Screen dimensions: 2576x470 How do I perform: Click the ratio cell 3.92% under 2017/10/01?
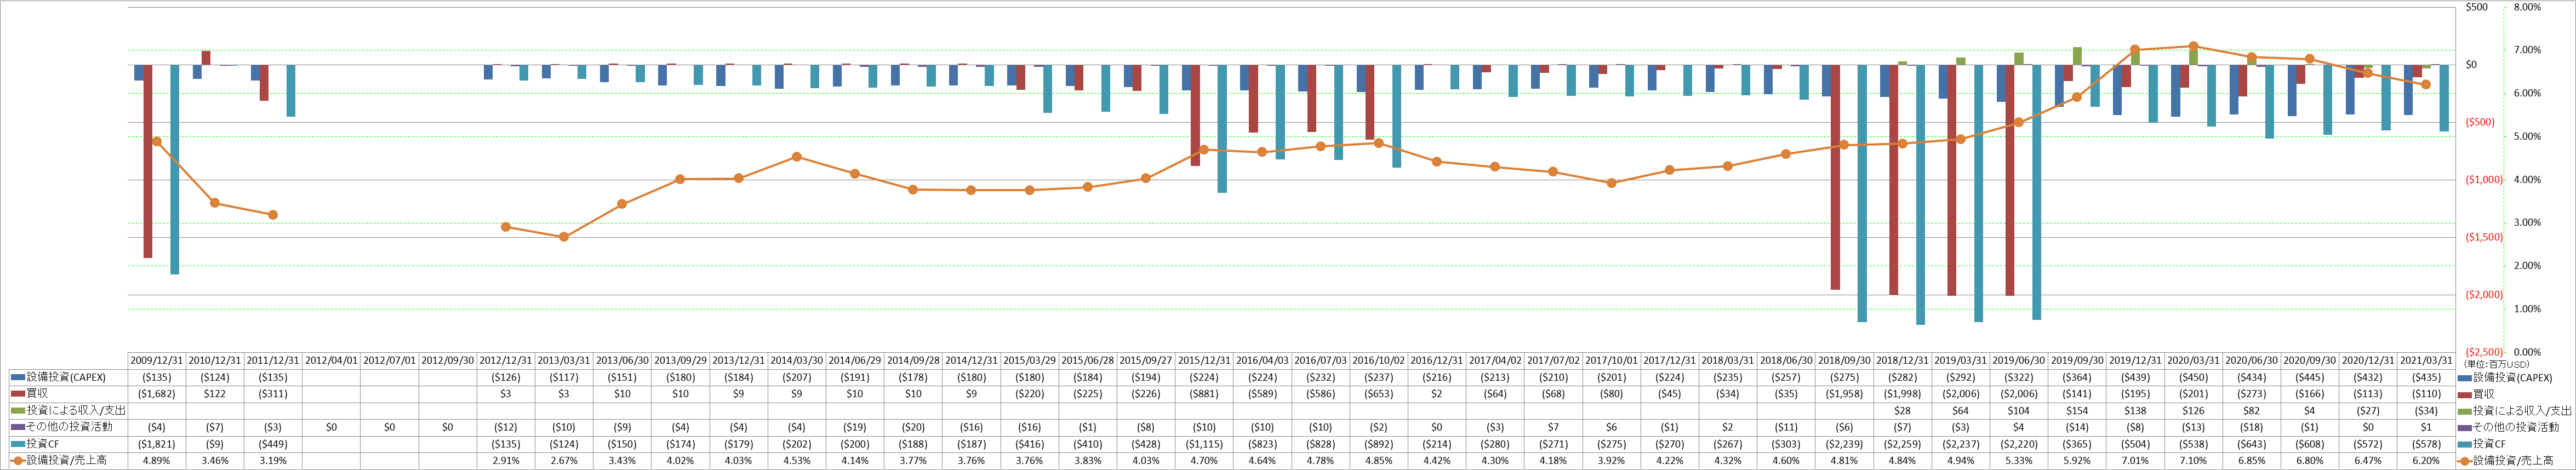pyautogui.click(x=1611, y=461)
